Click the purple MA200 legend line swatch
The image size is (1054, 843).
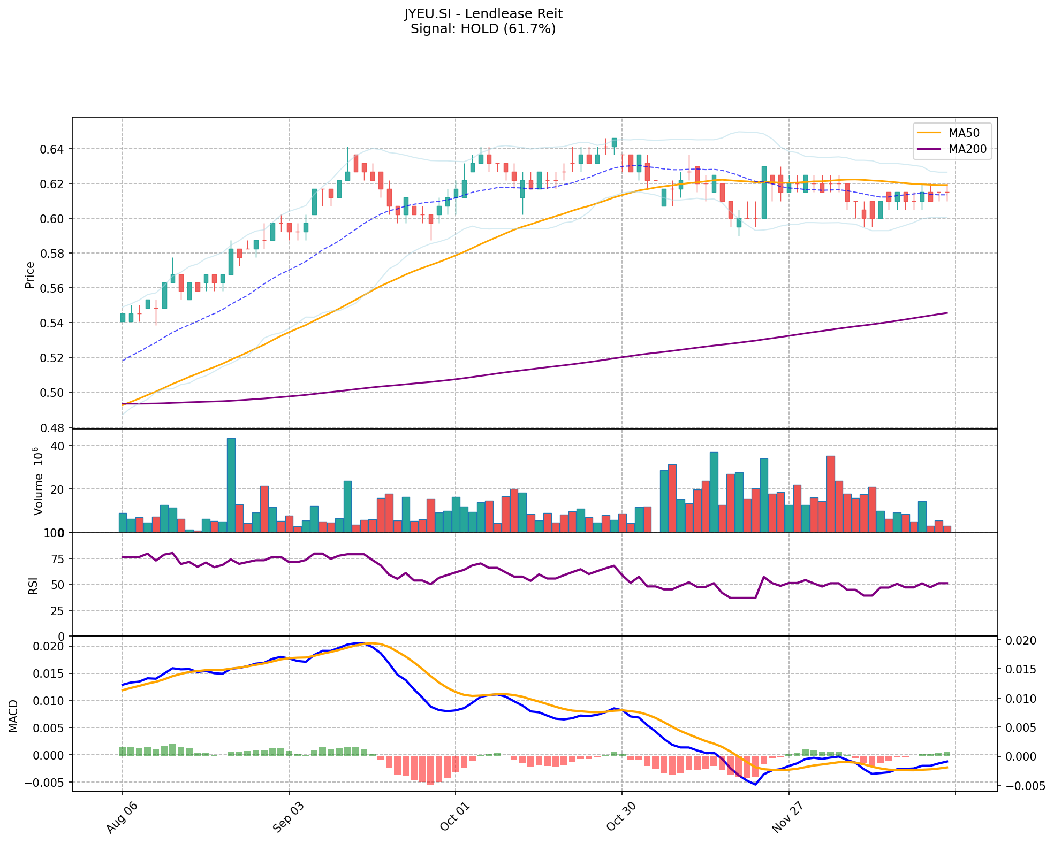(x=929, y=149)
